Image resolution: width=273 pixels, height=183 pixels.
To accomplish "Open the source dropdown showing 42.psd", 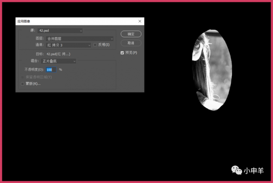I will click(x=60, y=31).
